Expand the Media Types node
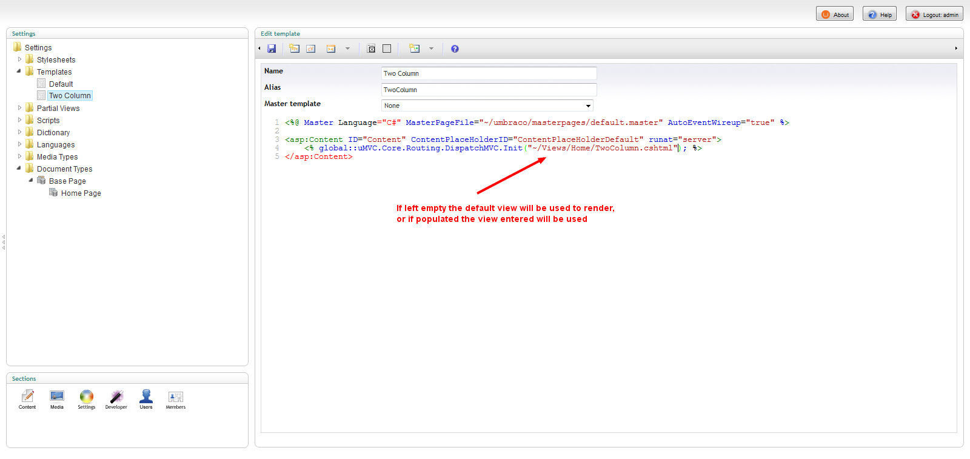Image resolution: width=970 pixels, height=459 pixels. (x=19, y=156)
